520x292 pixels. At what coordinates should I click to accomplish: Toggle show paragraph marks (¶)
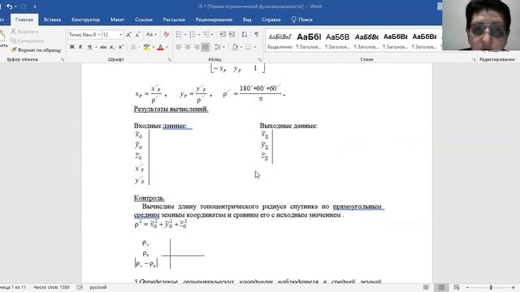coord(257,34)
